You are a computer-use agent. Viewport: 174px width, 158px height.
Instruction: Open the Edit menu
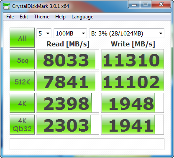pos(24,17)
